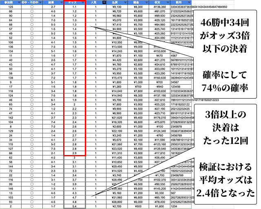The image size is (261, 209).
Task: Select the odds cell 2.9
Action: coord(74,153)
